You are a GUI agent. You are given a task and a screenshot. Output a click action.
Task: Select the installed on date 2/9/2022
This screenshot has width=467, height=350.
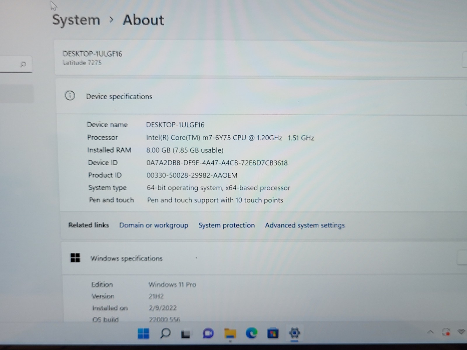click(163, 308)
